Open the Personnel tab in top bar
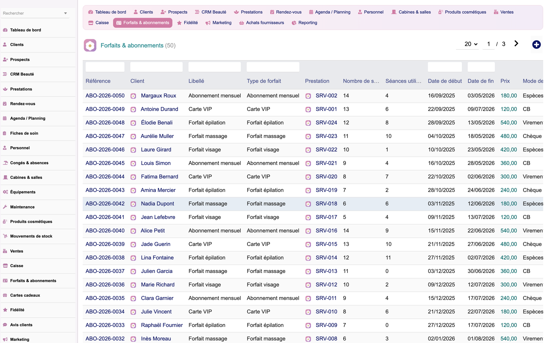The width and height of the screenshot is (549, 343). 370,12
